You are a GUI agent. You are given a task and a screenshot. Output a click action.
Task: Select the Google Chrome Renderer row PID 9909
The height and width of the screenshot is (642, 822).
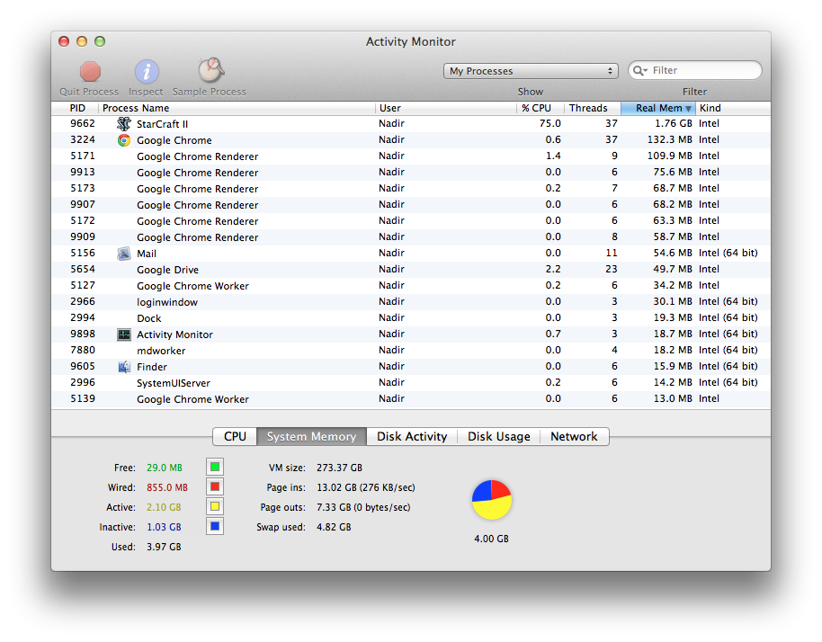[x=411, y=237]
